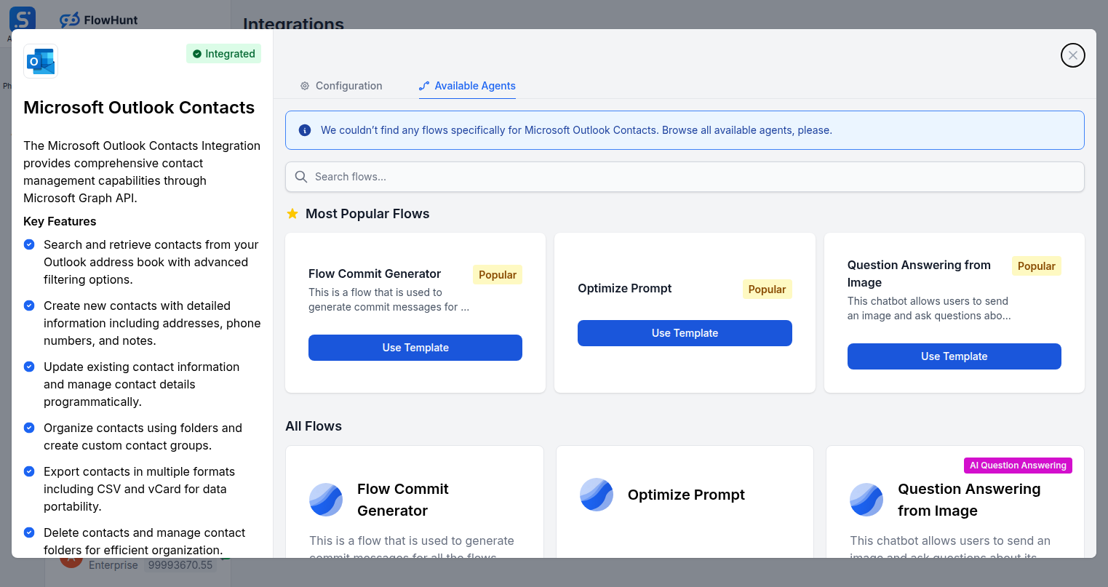Screen dimensions: 1108x587
Task: Click the Flow Commit Generator flow sphere icon
Action: [x=326, y=500]
